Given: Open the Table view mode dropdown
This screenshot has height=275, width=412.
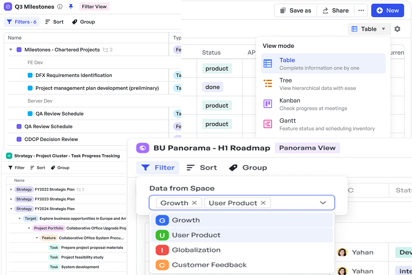Looking at the screenshot, I should tap(368, 29).
